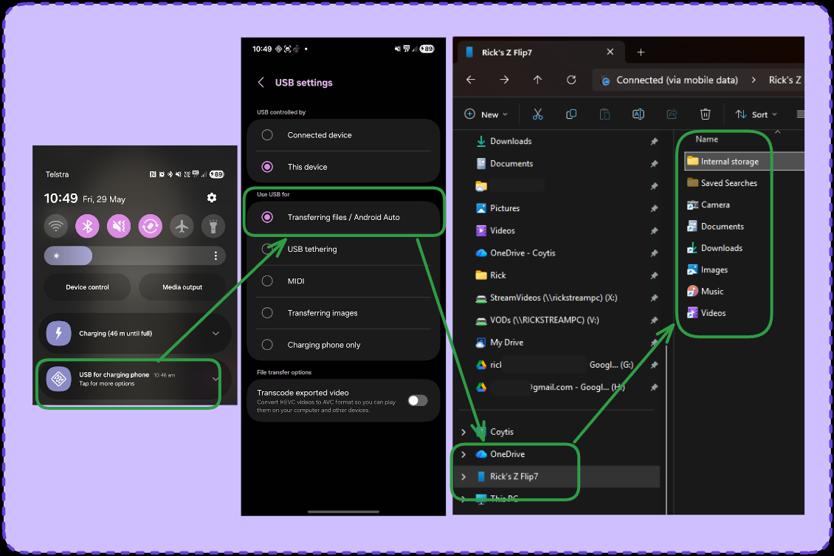
Task: Navigate forward in File Explorer
Action: 504,80
